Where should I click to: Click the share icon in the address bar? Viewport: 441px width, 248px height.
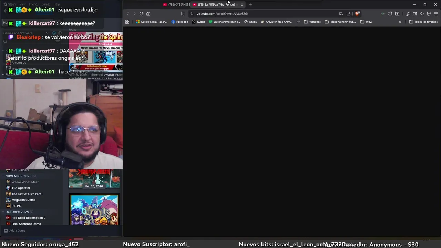(x=349, y=14)
